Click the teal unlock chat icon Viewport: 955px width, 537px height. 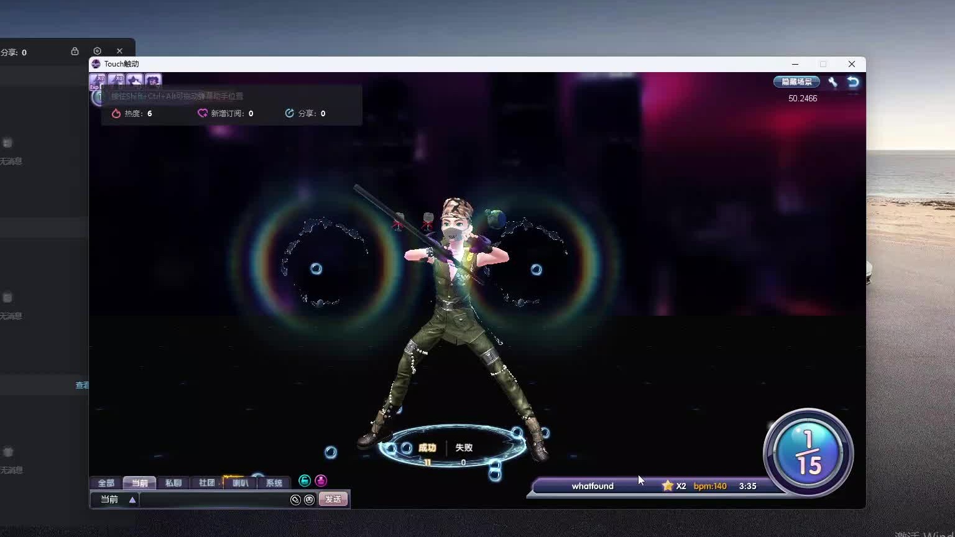click(x=305, y=480)
